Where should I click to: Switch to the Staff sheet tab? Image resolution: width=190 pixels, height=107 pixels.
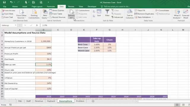tap(28, 101)
